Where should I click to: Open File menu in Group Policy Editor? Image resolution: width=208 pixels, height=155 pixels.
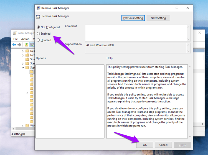point(15,39)
